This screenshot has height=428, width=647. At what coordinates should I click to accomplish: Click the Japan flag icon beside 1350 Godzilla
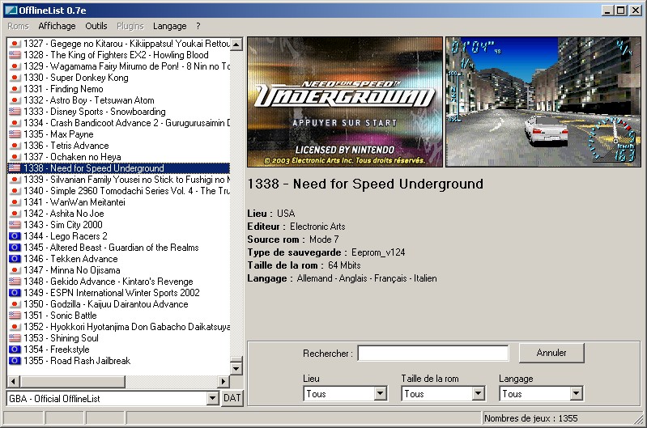coord(15,304)
